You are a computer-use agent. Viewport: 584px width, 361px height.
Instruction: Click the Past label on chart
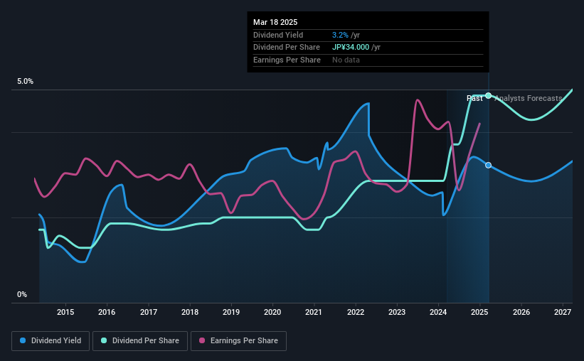pyautogui.click(x=474, y=98)
